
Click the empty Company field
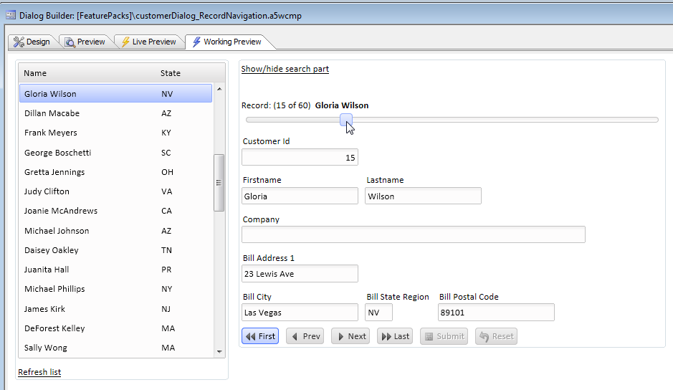coord(414,234)
